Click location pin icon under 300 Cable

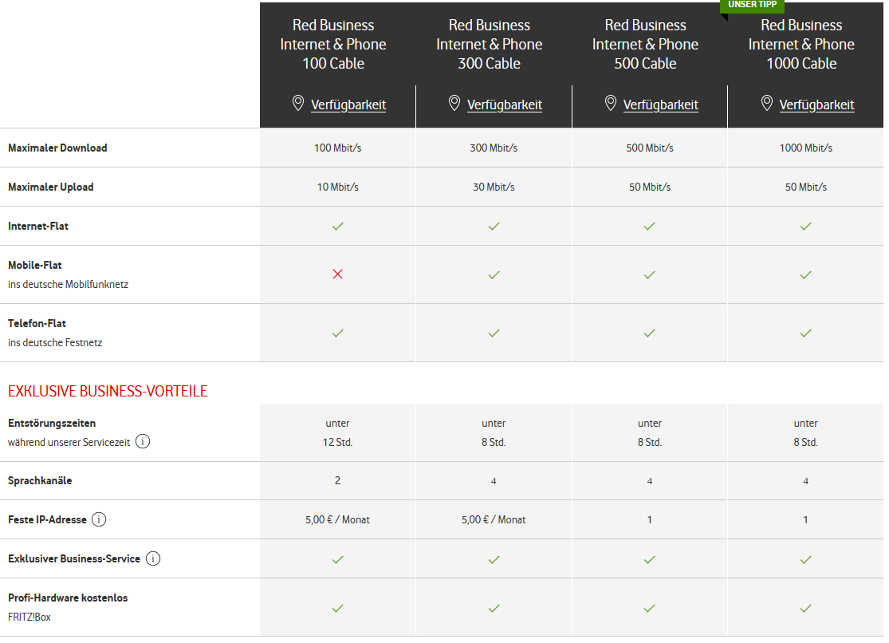(454, 103)
